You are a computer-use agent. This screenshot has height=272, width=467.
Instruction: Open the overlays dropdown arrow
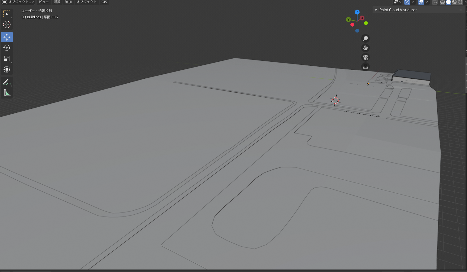pos(427,2)
